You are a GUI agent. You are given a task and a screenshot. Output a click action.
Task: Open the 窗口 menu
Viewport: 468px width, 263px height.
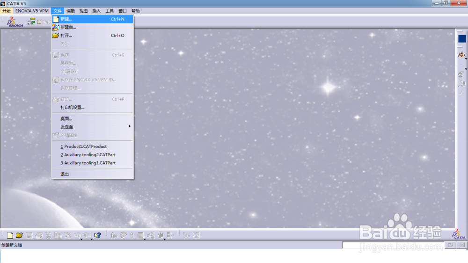point(123,11)
